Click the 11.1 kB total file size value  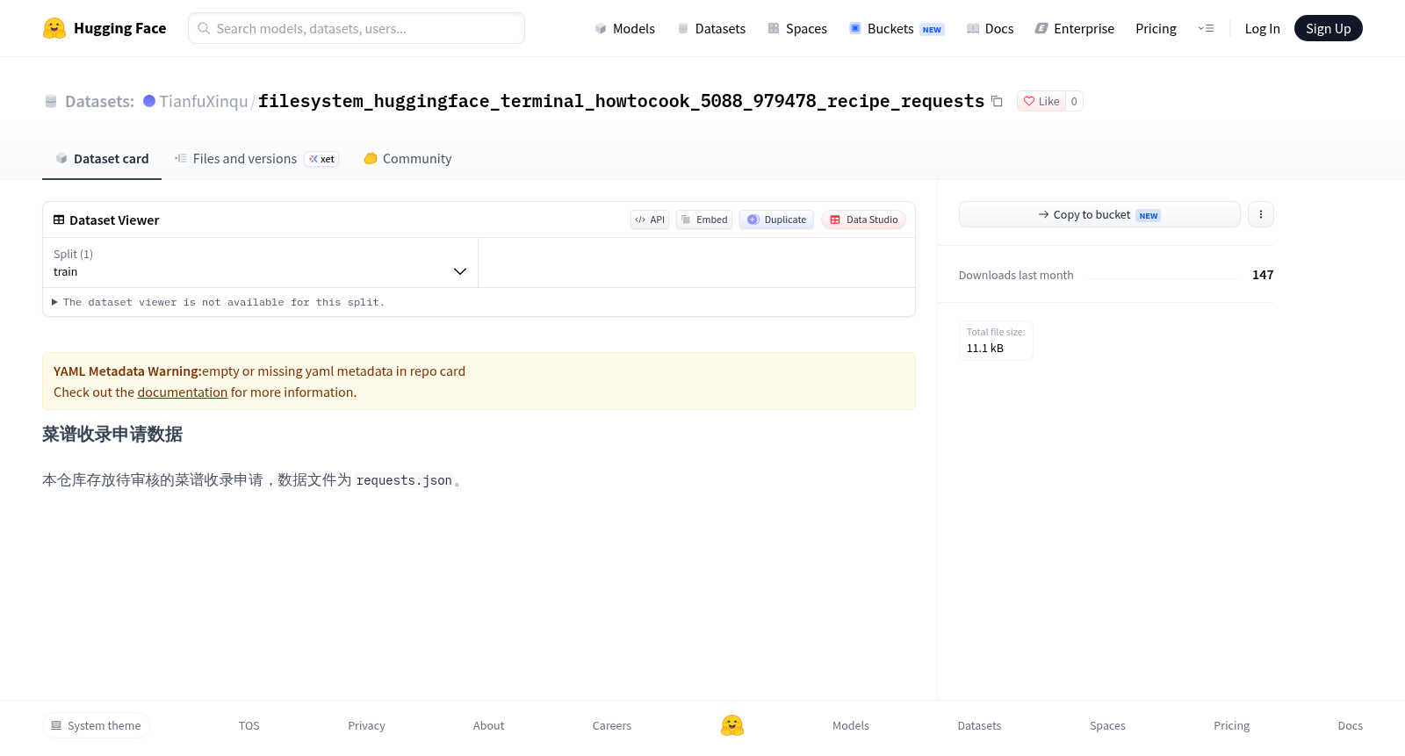985,348
